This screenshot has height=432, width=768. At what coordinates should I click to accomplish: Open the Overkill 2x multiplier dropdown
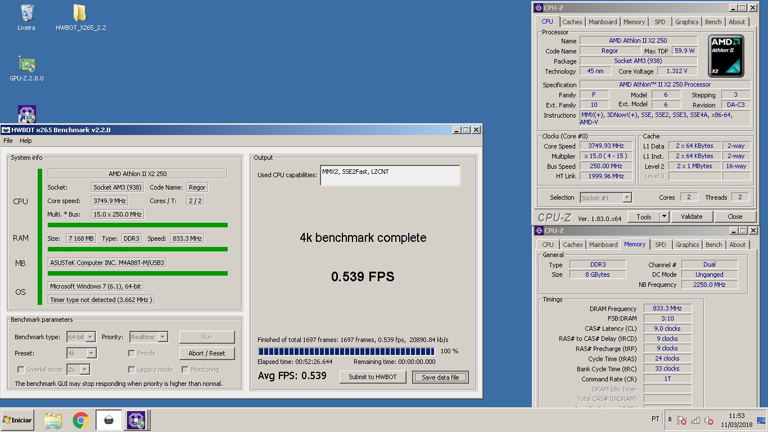click(x=78, y=370)
